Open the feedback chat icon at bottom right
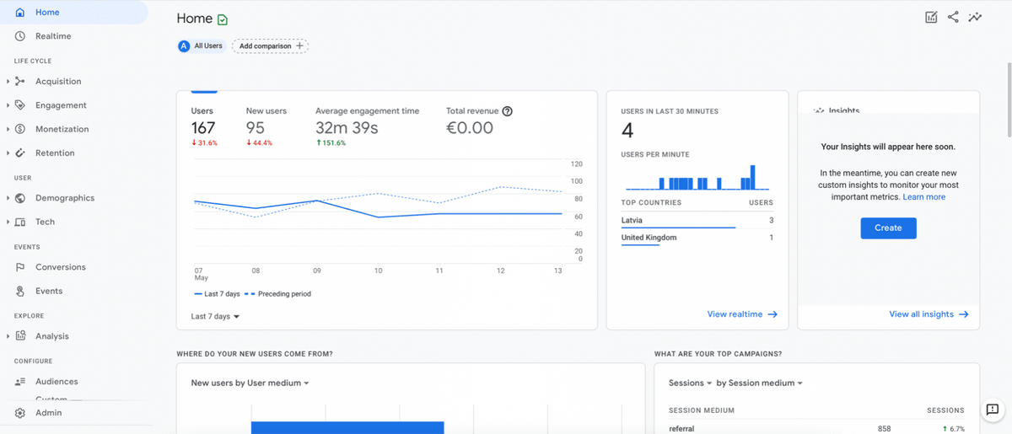Image resolution: width=1012 pixels, height=434 pixels. 993,410
